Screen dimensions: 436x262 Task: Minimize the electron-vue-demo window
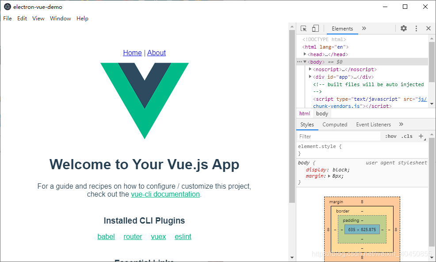(385, 7)
